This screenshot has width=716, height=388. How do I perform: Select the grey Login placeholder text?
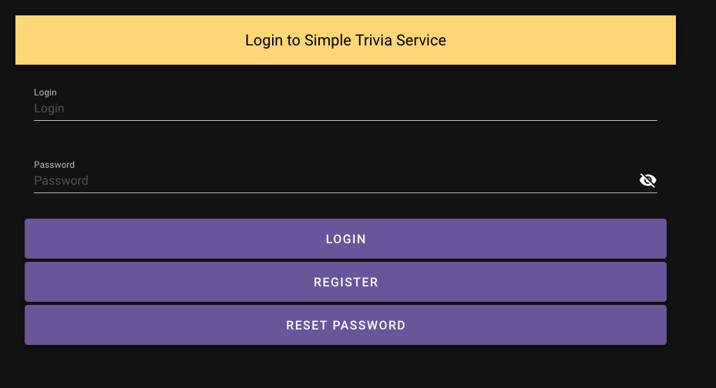(49, 109)
